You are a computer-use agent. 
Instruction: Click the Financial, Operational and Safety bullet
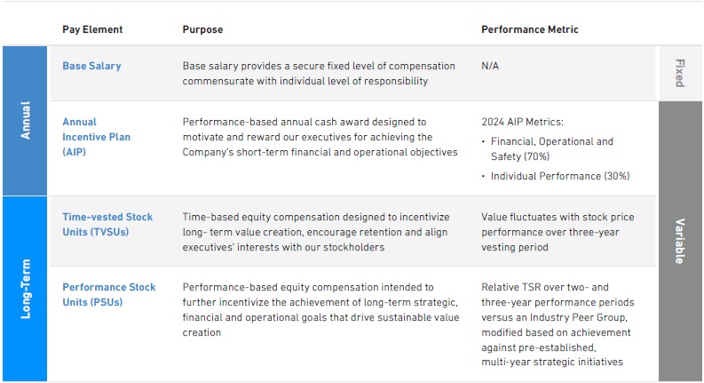click(552, 149)
